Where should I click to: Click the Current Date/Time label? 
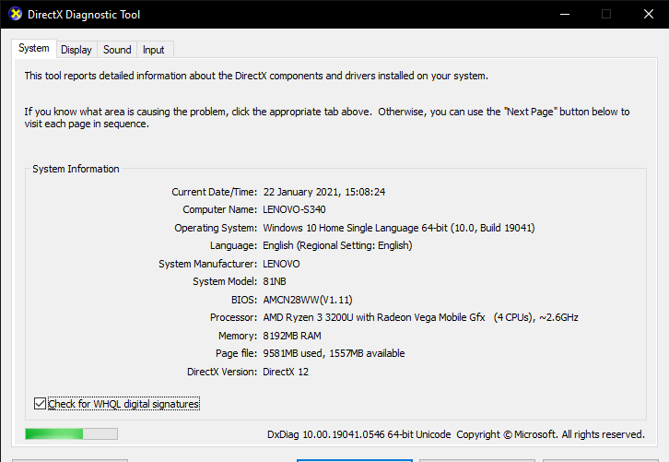214,192
